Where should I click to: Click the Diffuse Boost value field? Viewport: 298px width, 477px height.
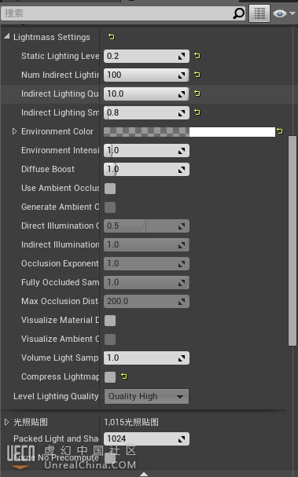[x=146, y=170]
